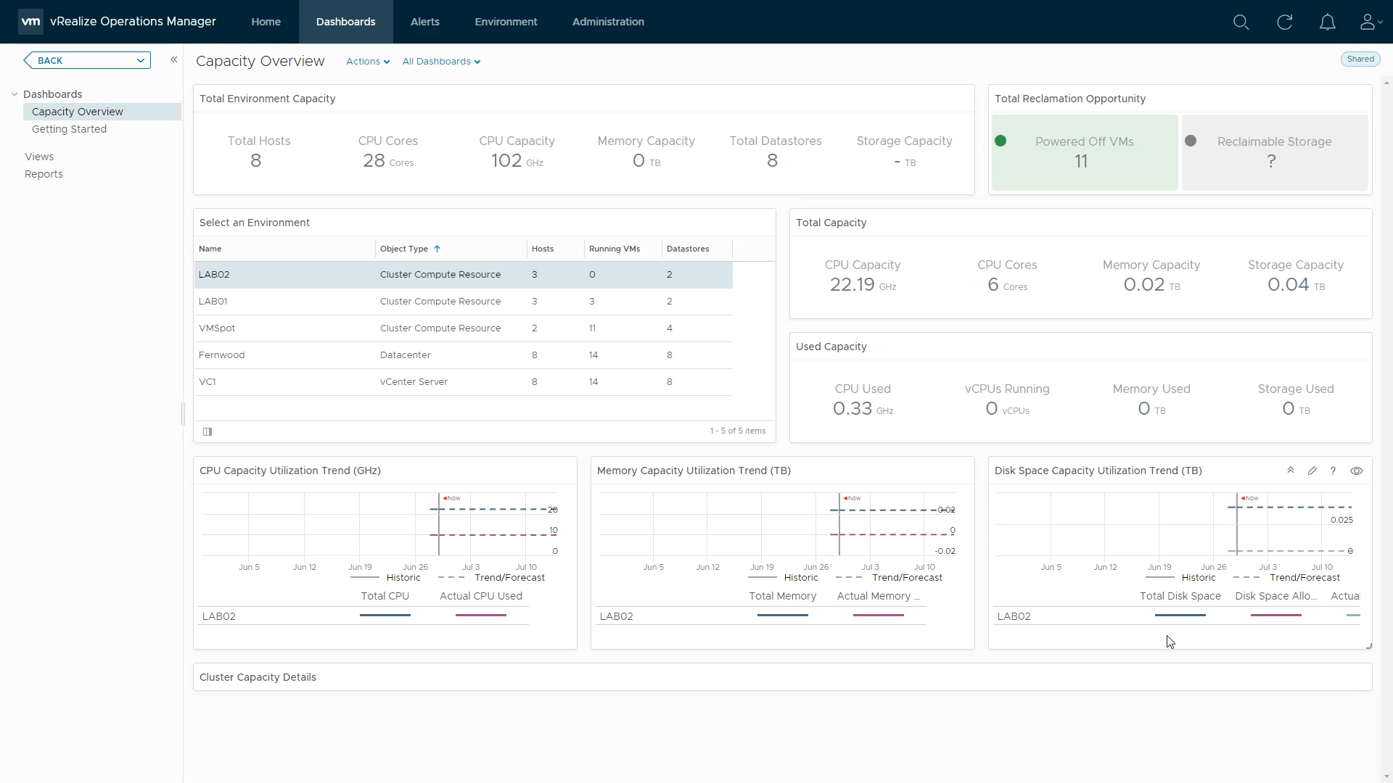The height and width of the screenshot is (783, 1393).
Task: Click Total Memory line swatch for LAB02
Action: [x=783, y=616]
